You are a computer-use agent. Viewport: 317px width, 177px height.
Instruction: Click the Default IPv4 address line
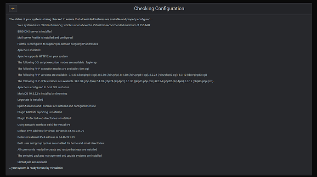(x=51, y=131)
